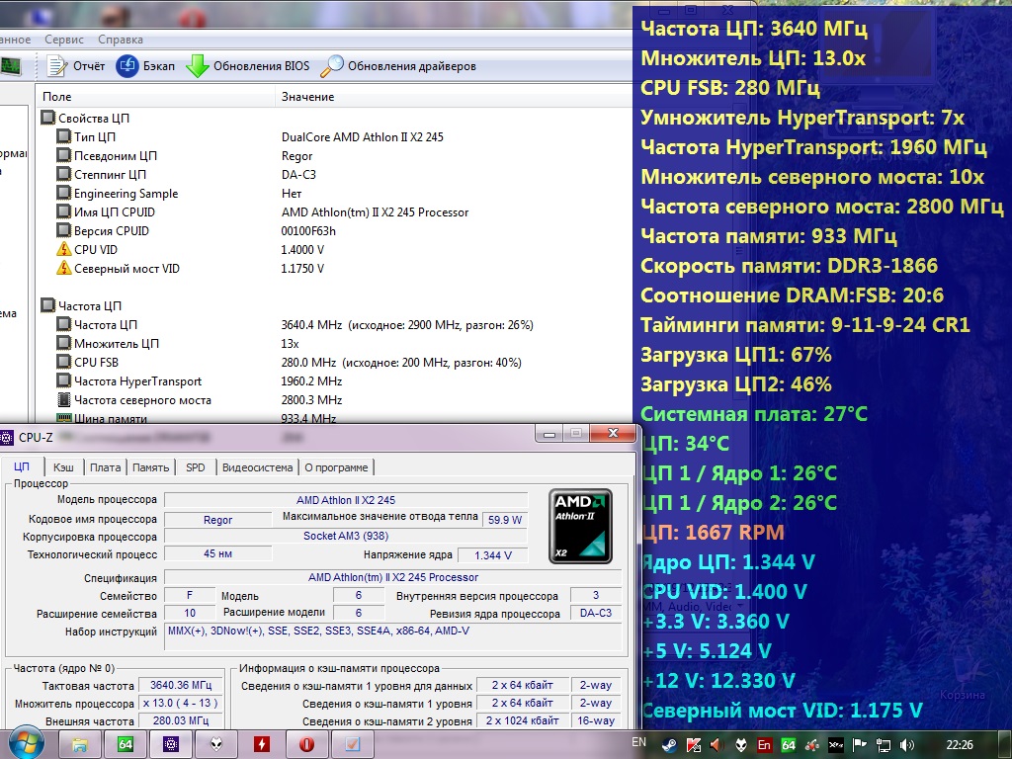
Task: Click the network tray icon
Action: pos(883,745)
